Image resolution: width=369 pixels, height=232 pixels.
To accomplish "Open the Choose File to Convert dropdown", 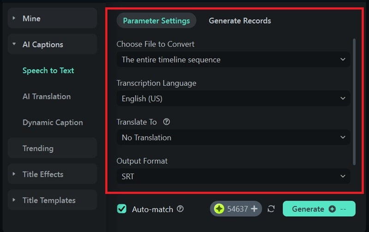I will [x=233, y=59].
